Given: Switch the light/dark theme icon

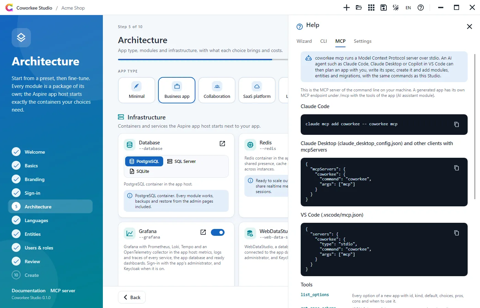Looking at the screenshot, I should [x=396, y=8].
